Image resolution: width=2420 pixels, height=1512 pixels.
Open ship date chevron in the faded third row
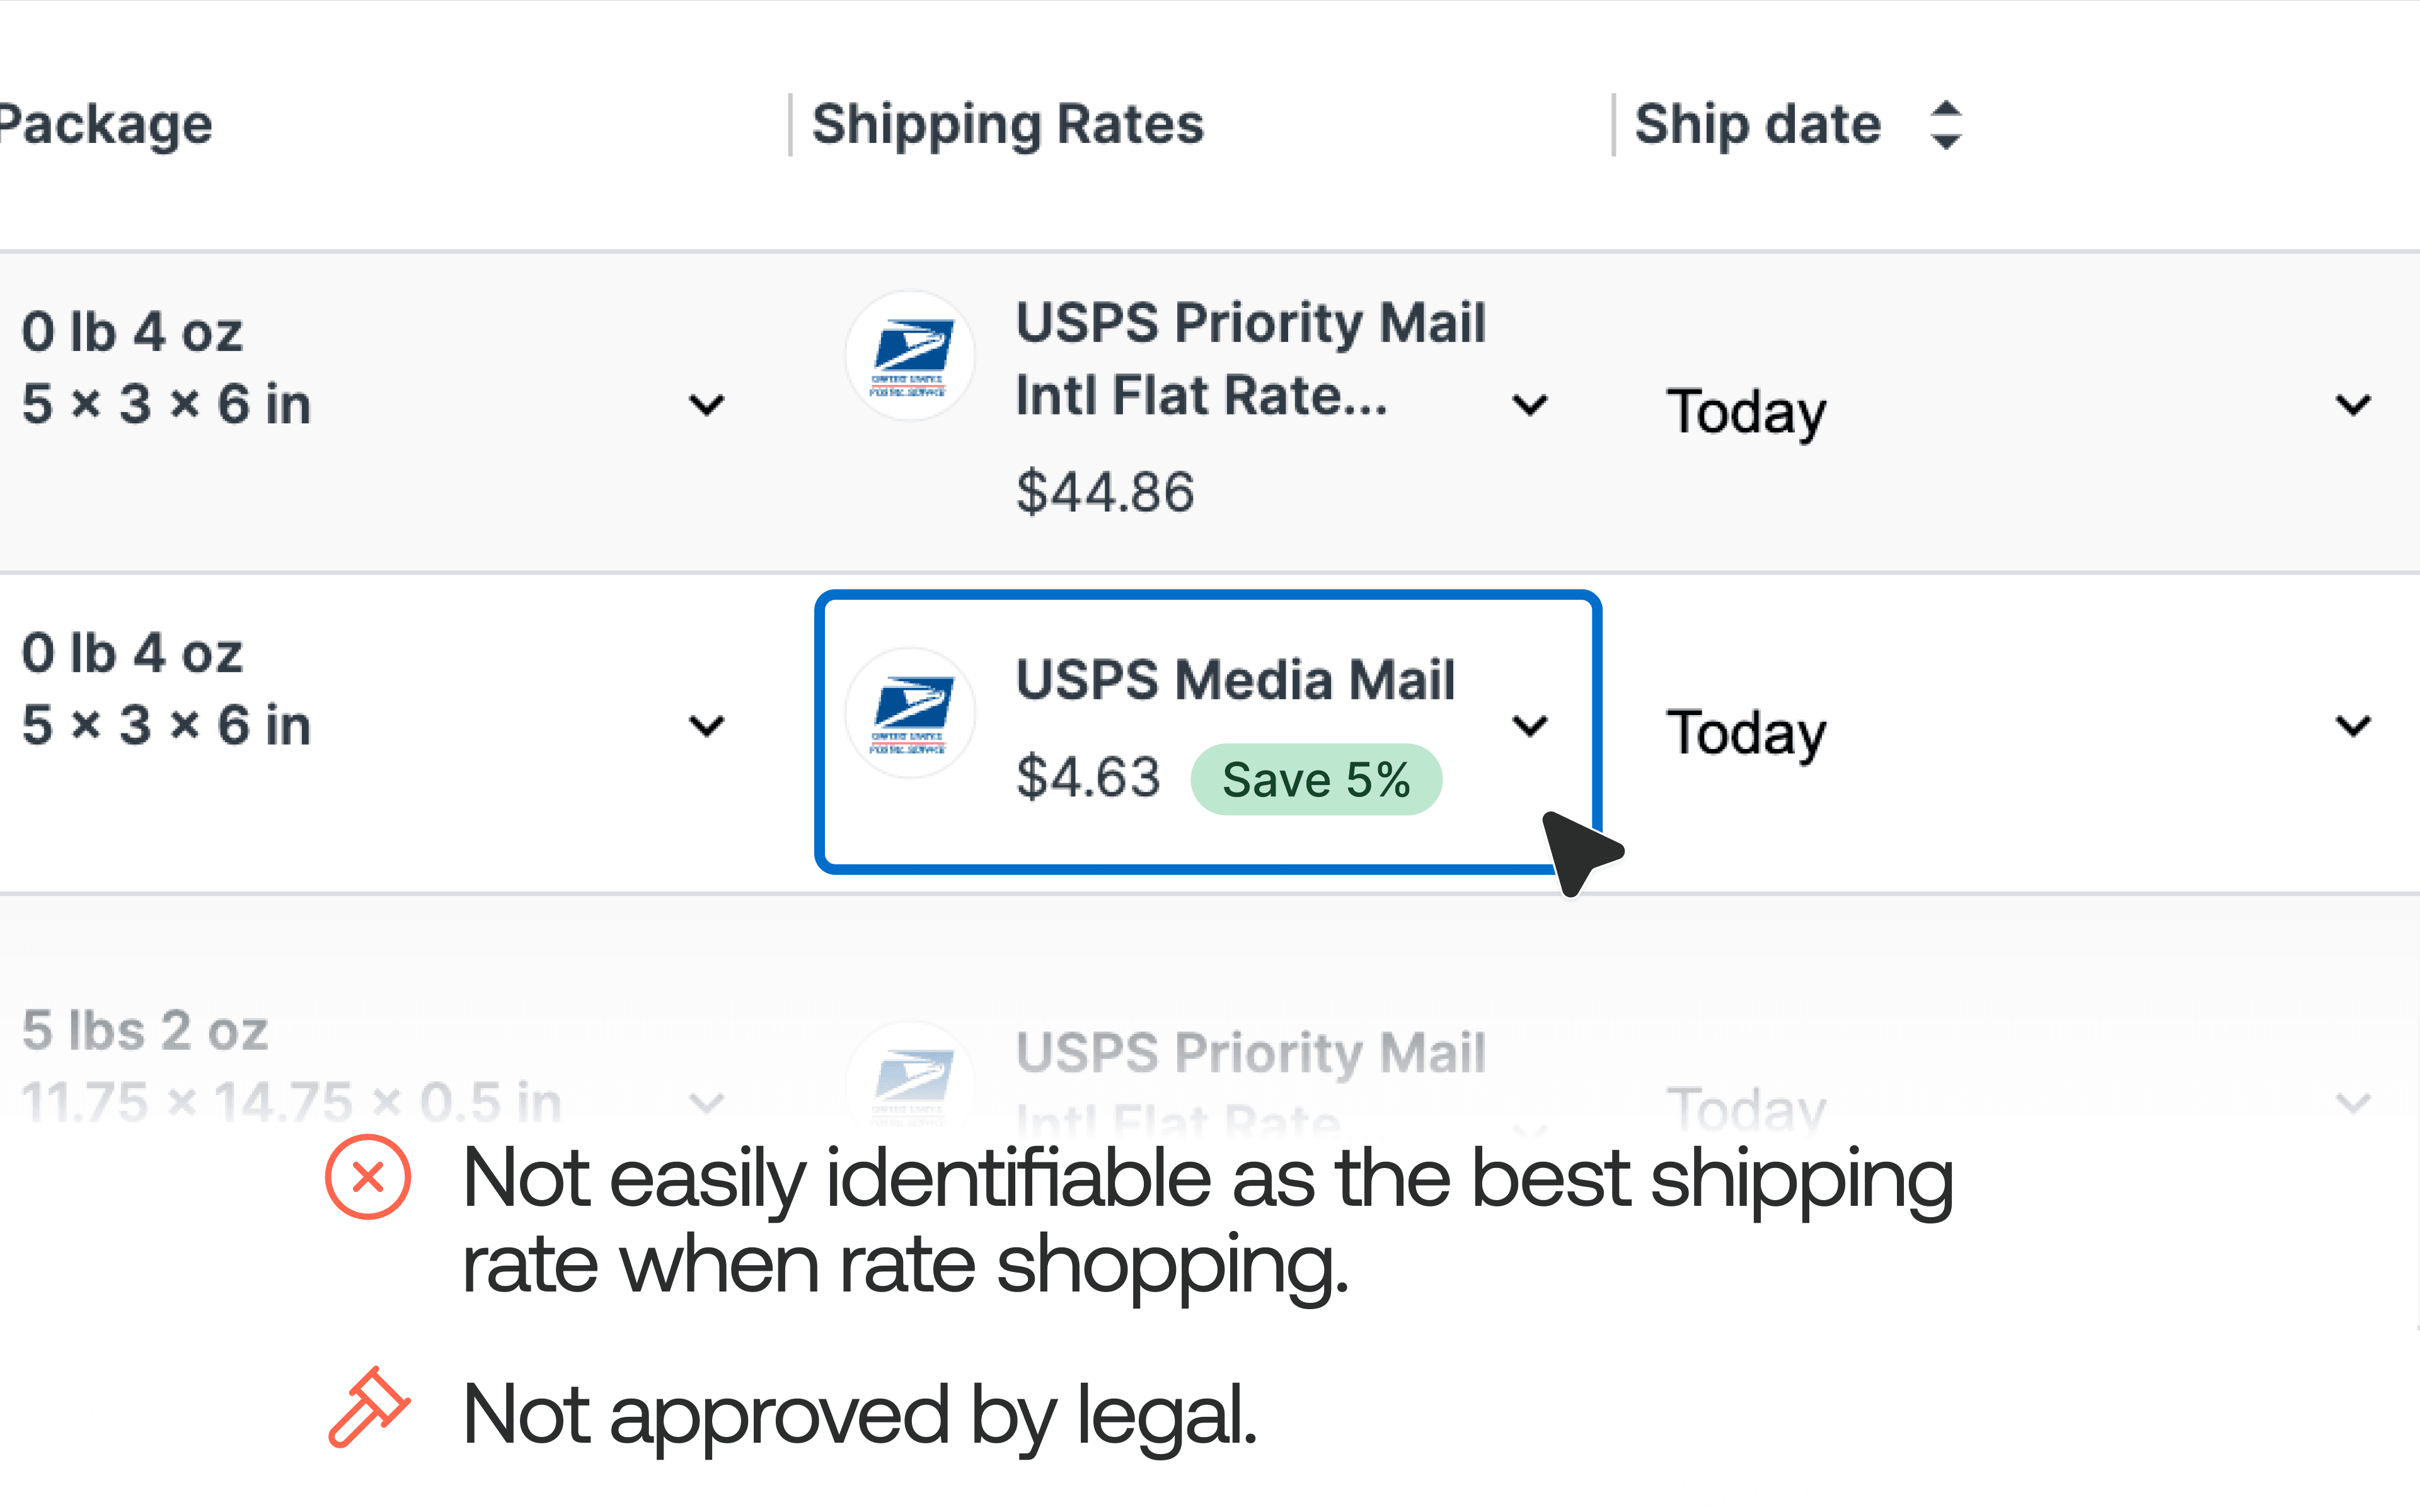click(x=2353, y=1104)
